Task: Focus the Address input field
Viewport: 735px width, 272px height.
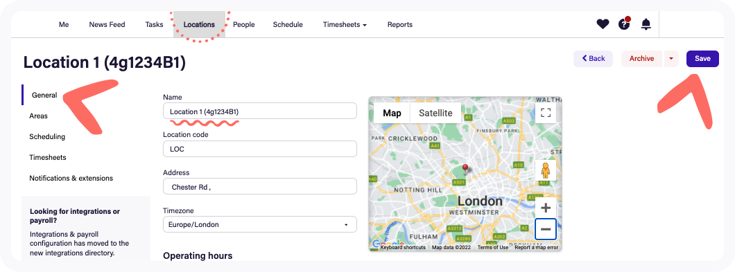Action: tap(260, 186)
